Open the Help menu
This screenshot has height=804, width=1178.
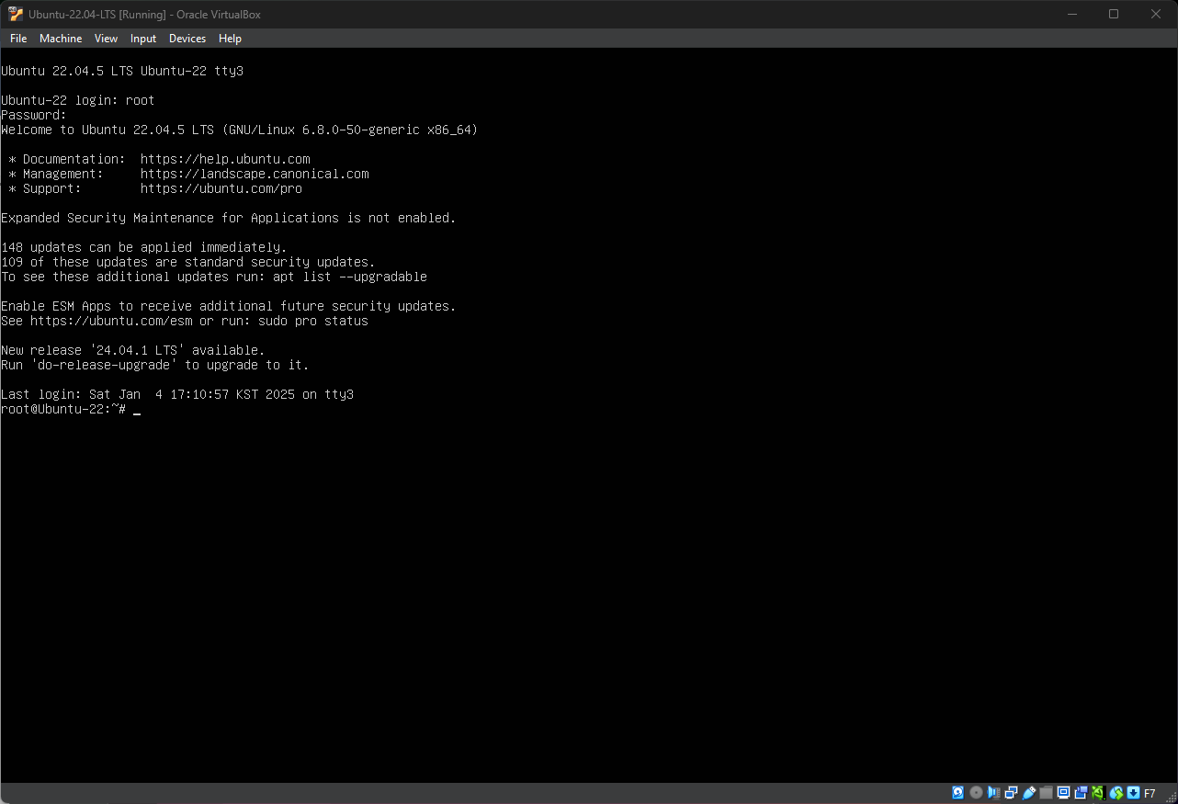tap(230, 39)
